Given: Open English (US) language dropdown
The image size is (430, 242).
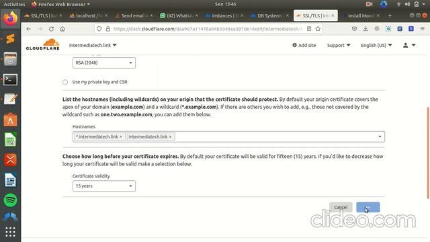Looking at the screenshot, I should point(376,45).
